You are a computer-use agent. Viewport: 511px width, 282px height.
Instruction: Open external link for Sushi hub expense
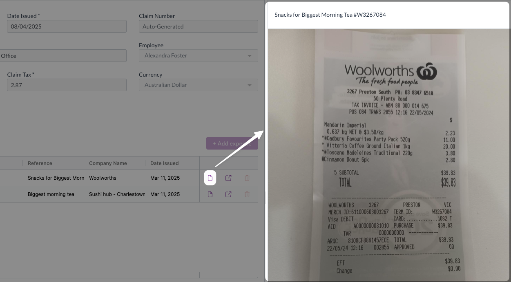click(x=228, y=194)
